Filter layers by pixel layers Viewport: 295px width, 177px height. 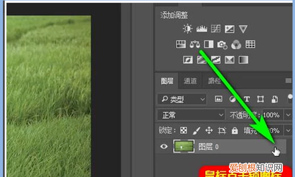(219, 99)
